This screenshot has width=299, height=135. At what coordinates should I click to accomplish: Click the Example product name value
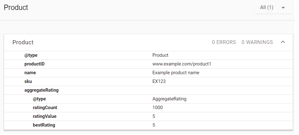pos(176,73)
